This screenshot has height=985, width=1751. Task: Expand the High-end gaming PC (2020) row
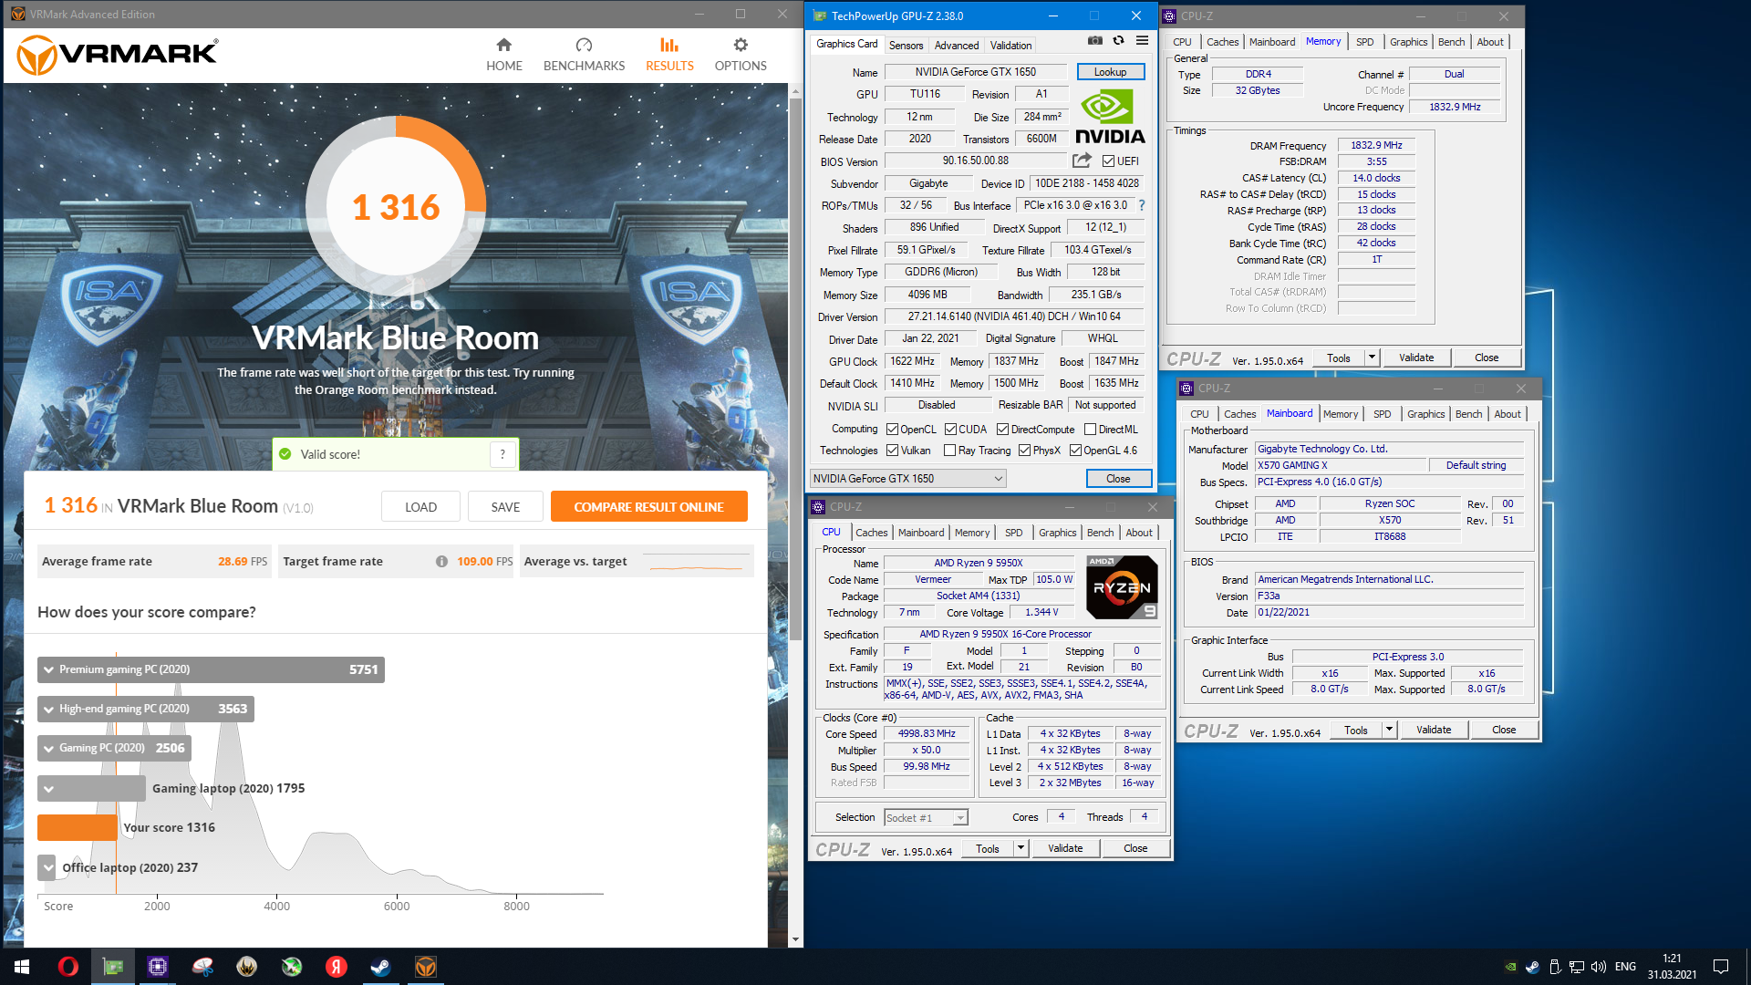146,709
